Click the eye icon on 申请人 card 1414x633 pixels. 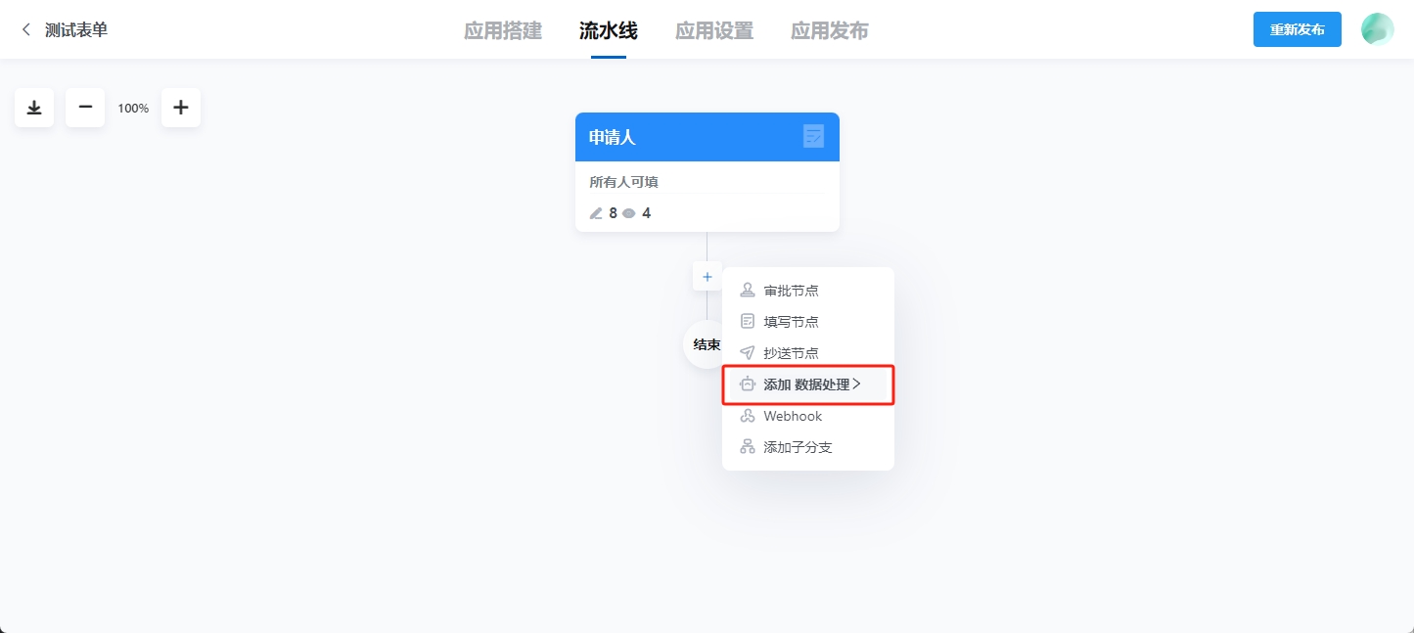[x=629, y=212]
